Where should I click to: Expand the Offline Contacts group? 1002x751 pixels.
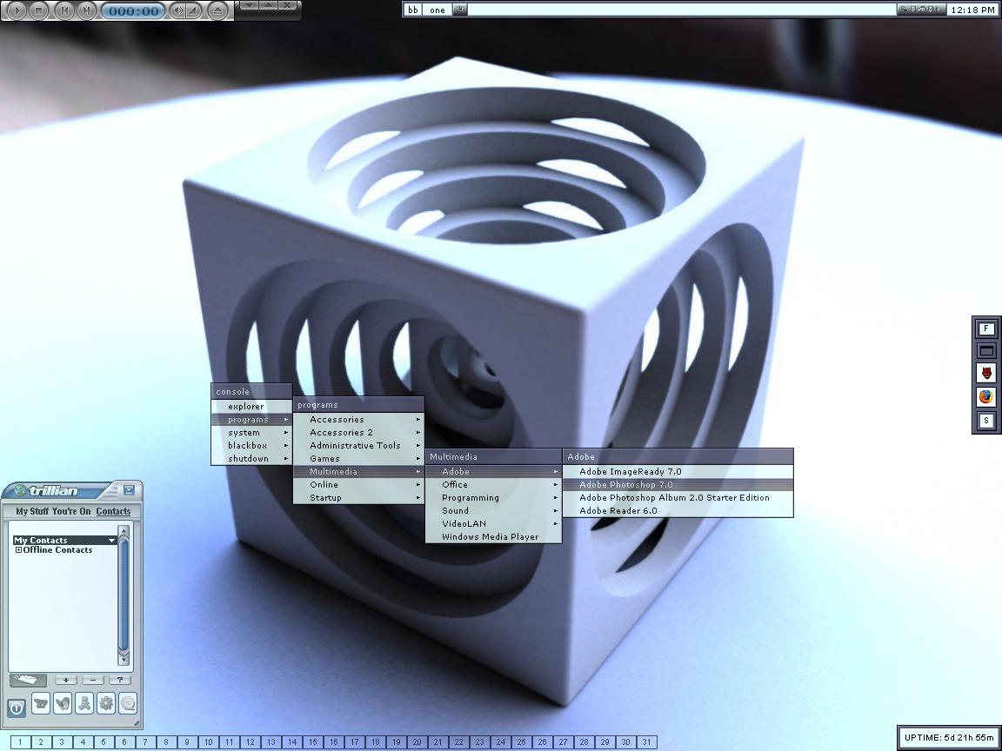[18, 550]
